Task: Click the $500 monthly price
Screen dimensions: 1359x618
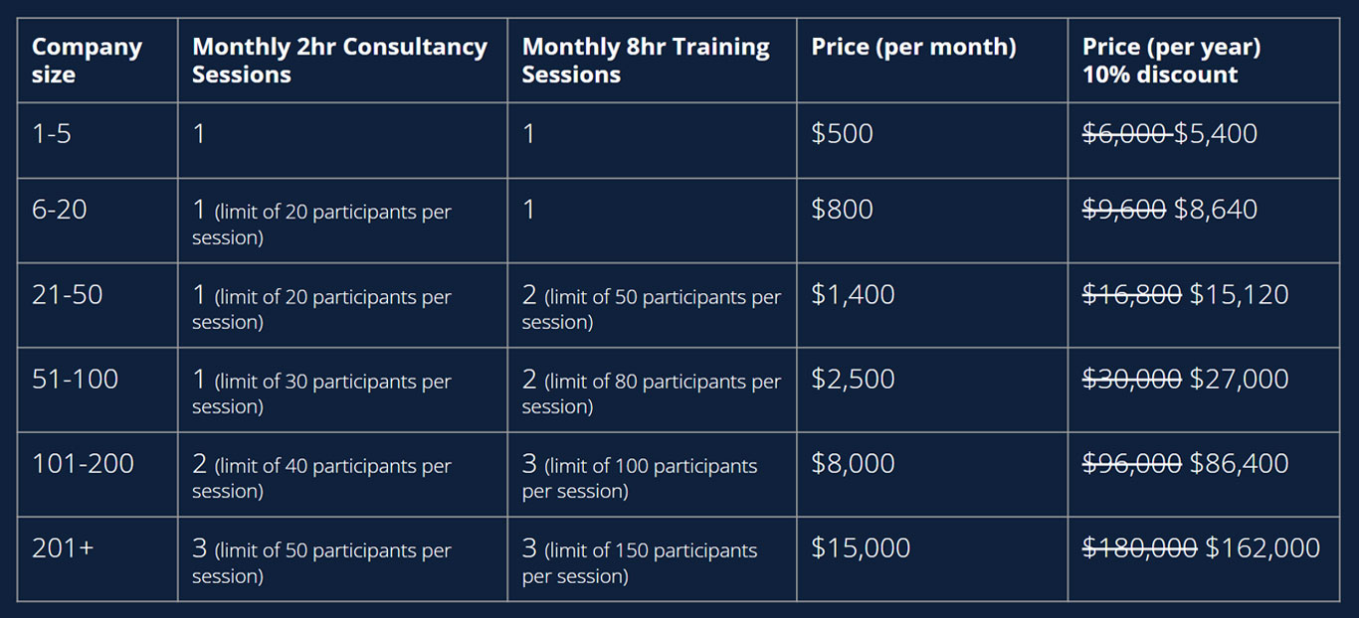Action: point(842,134)
